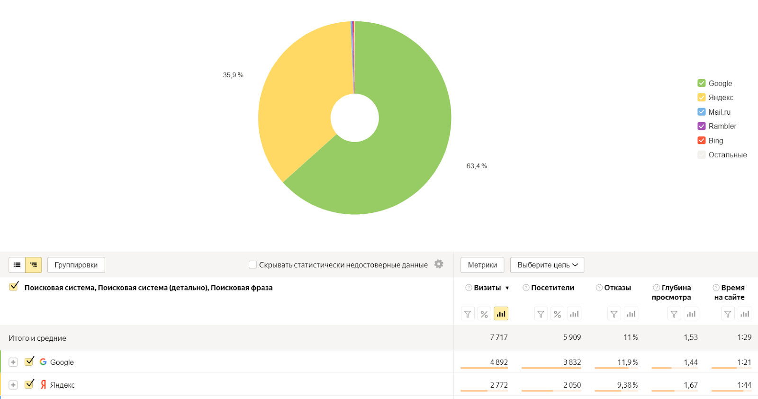Select the tree view icon
This screenshot has width=758, height=399.
[34, 265]
